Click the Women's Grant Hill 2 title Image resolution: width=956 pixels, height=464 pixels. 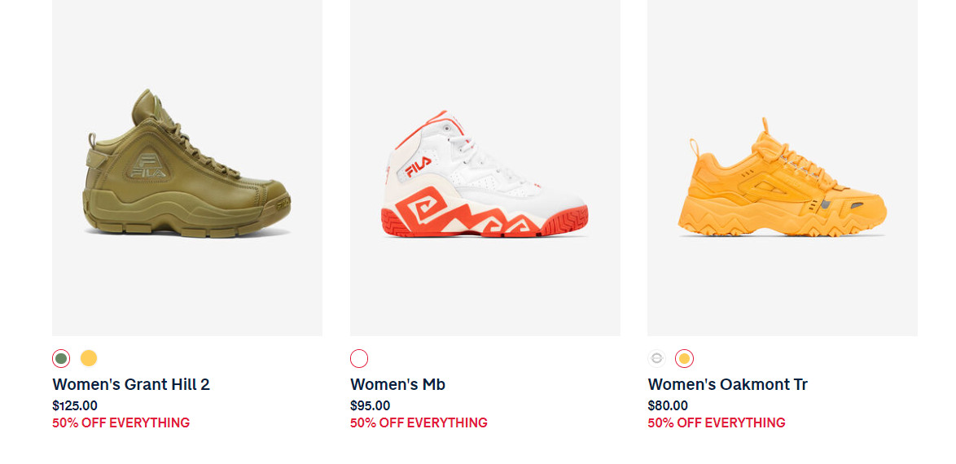[131, 384]
